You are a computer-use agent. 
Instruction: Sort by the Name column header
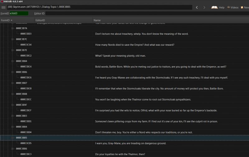[x=171, y=20]
